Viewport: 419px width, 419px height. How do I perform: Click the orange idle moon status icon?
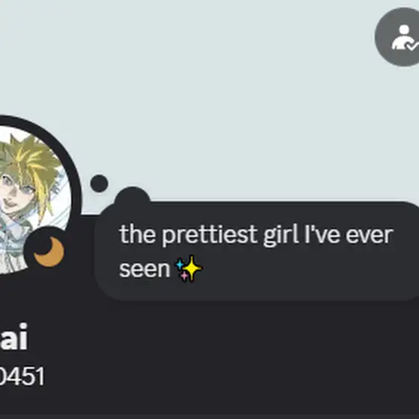tap(49, 251)
